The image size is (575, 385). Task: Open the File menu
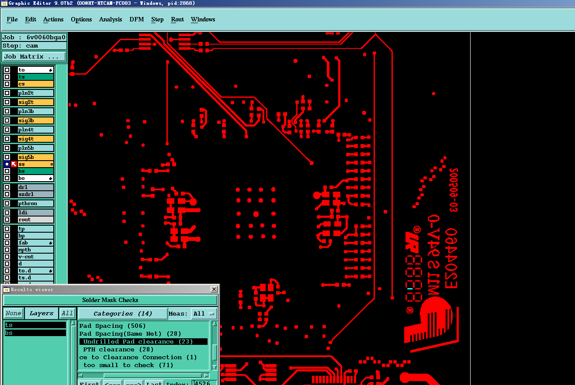(x=12, y=19)
